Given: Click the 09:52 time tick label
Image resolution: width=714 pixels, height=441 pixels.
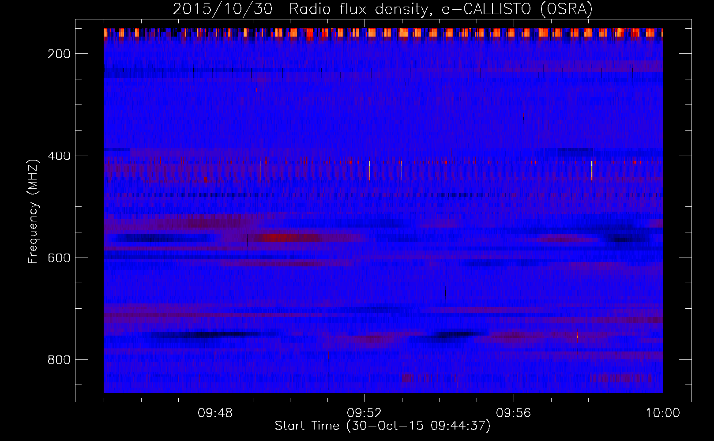Looking at the screenshot, I should (365, 413).
